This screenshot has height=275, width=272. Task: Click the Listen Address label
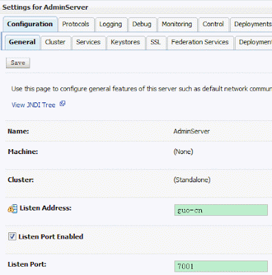(x=45, y=208)
